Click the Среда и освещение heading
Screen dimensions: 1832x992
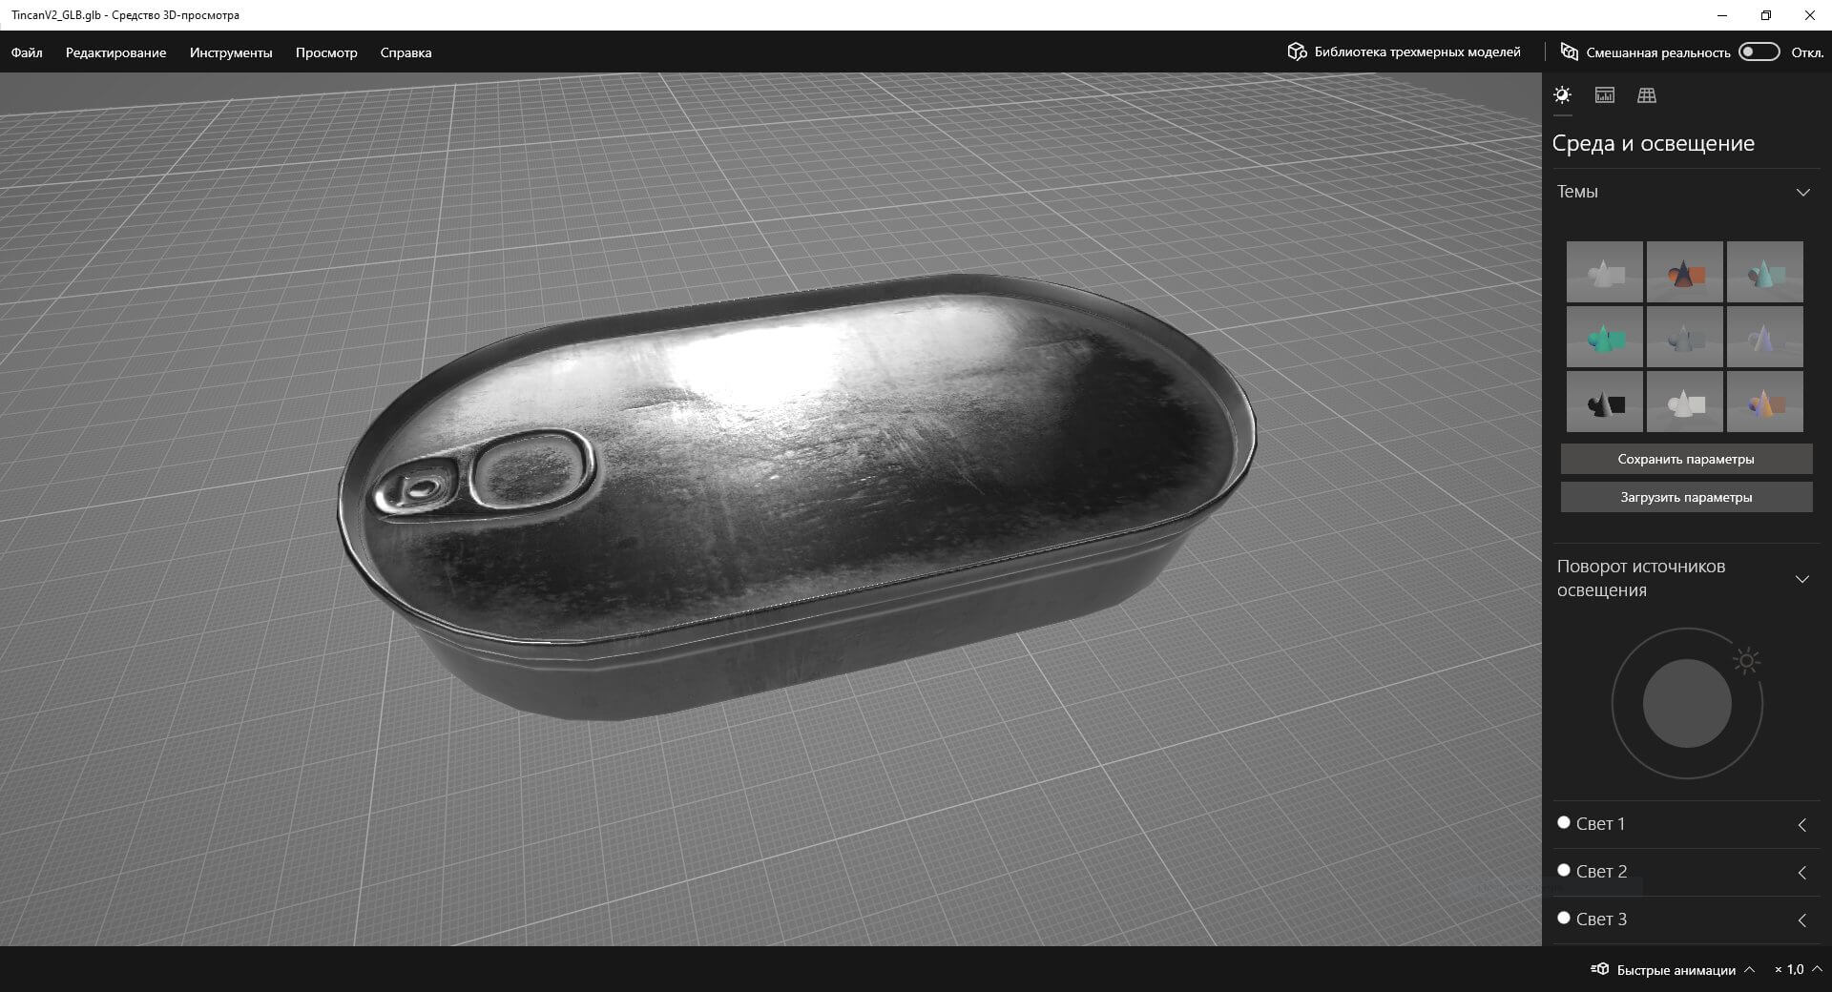point(1653,143)
